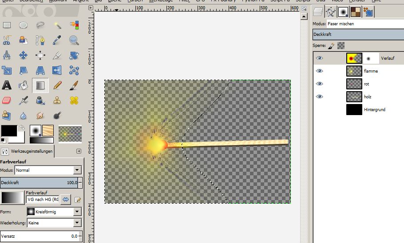
Task: Click the layer Deckkraft slider
Action: [x=358, y=35]
